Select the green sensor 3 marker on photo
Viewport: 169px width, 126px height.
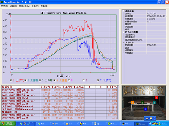click(142, 103)
